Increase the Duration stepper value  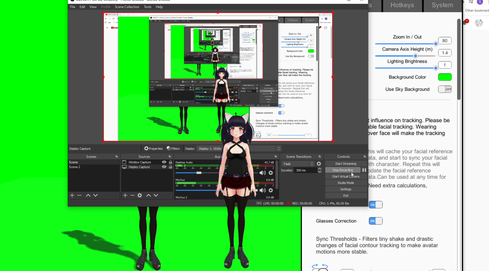click(x=319, y=169)
